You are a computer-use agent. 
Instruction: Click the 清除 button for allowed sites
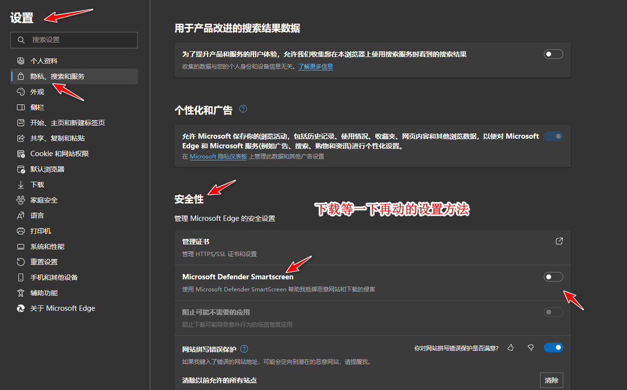pos(552,380)
